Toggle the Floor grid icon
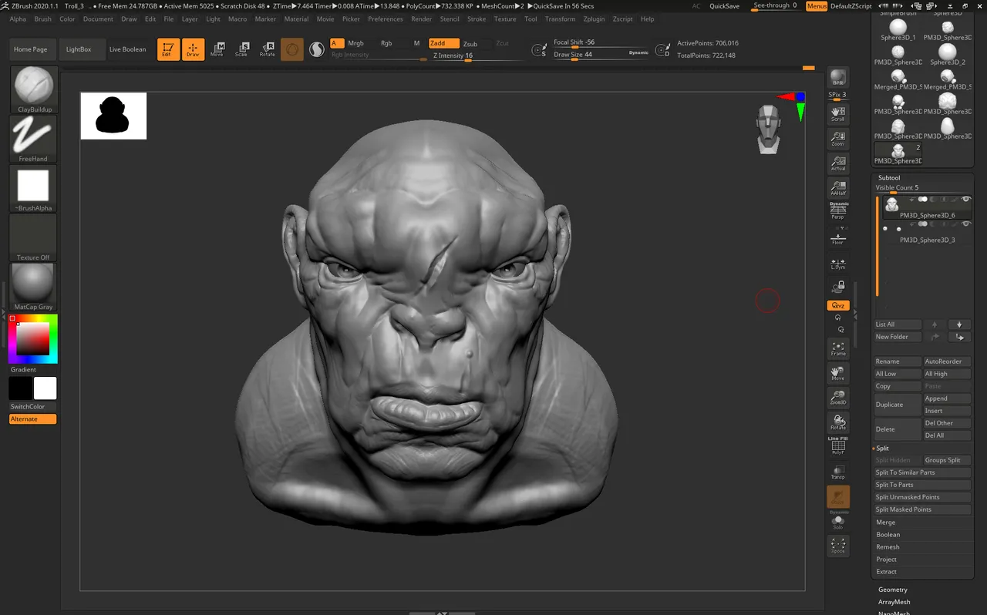987x615 pixels. pos(838,238)
